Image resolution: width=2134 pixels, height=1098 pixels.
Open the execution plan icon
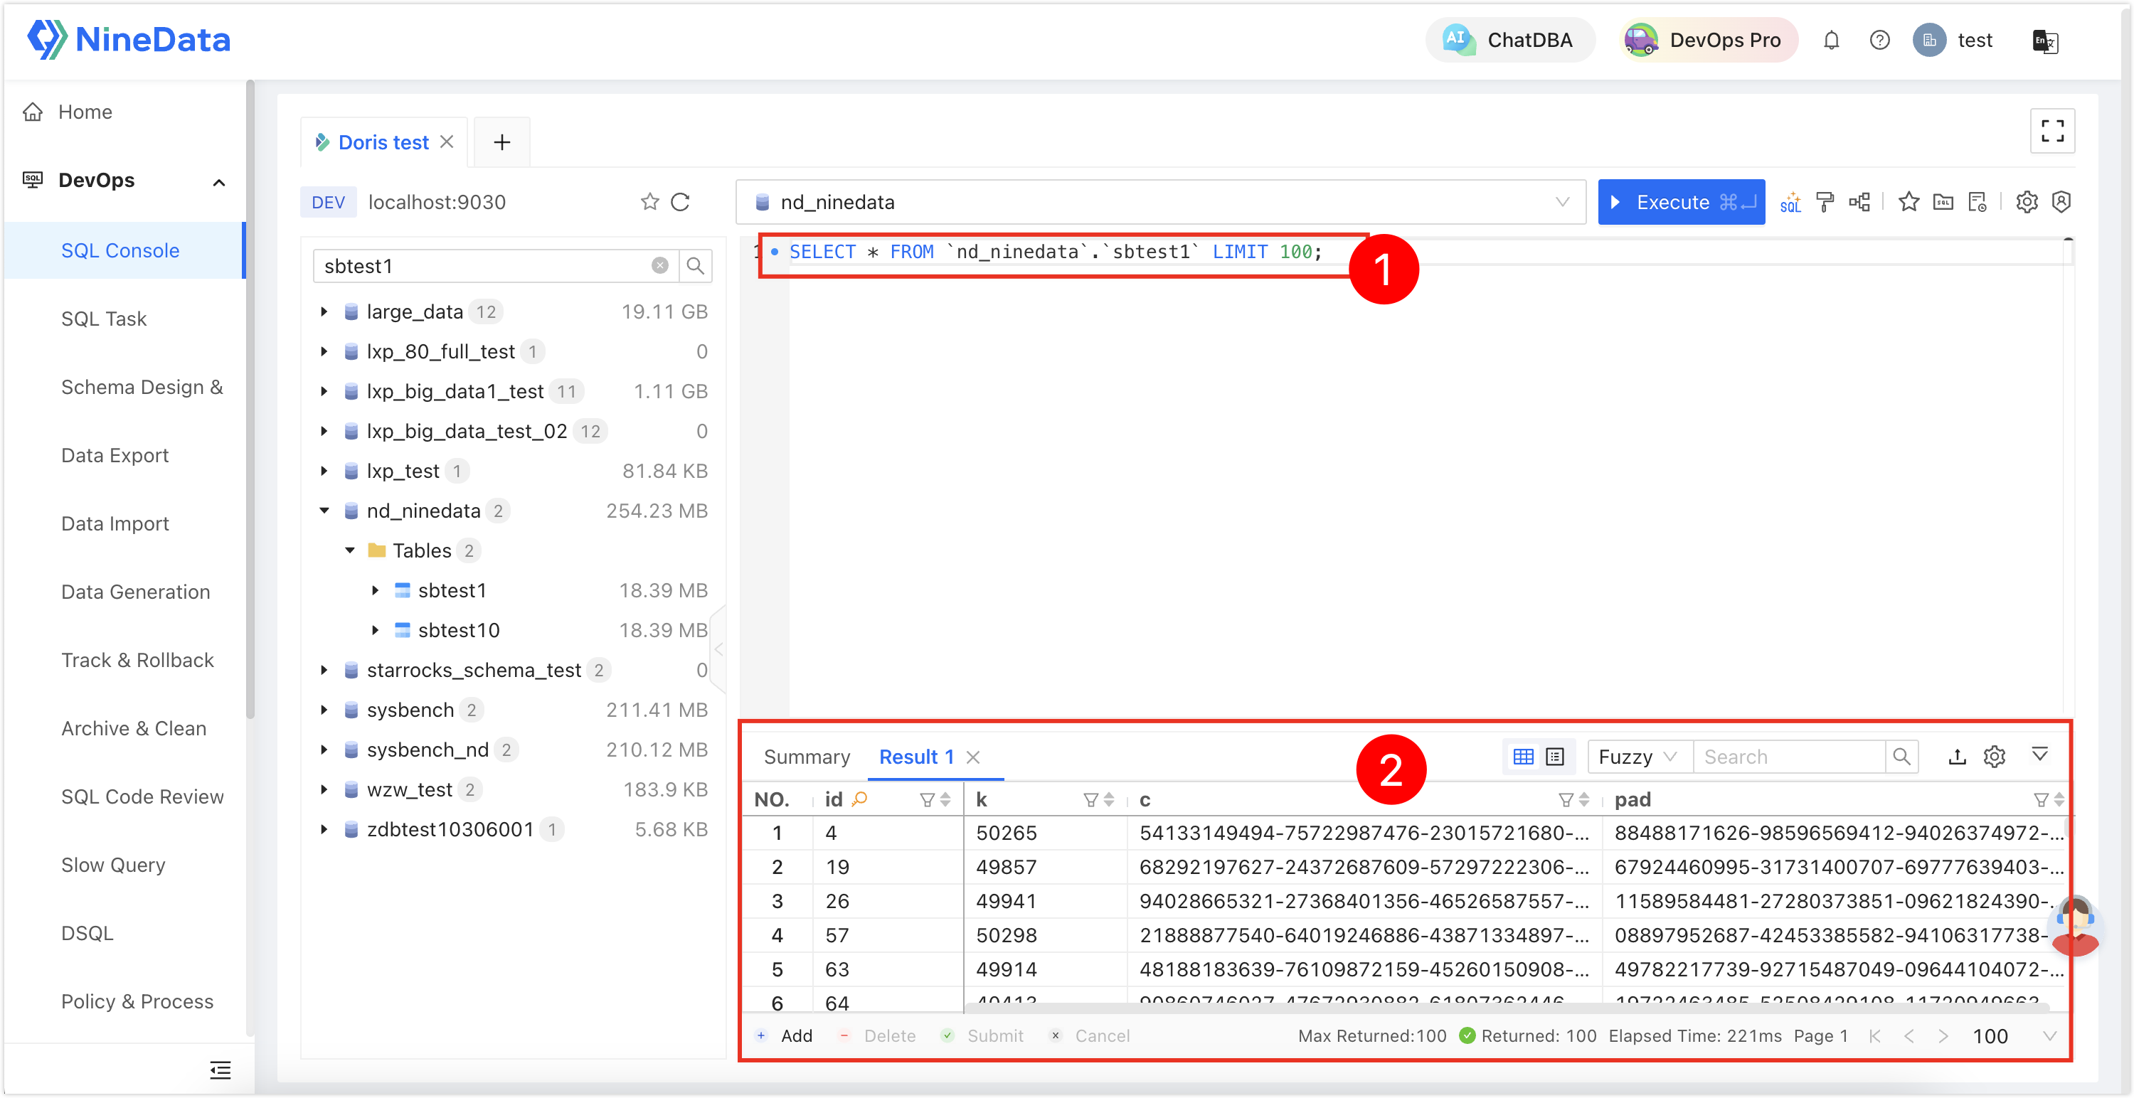1859,202
